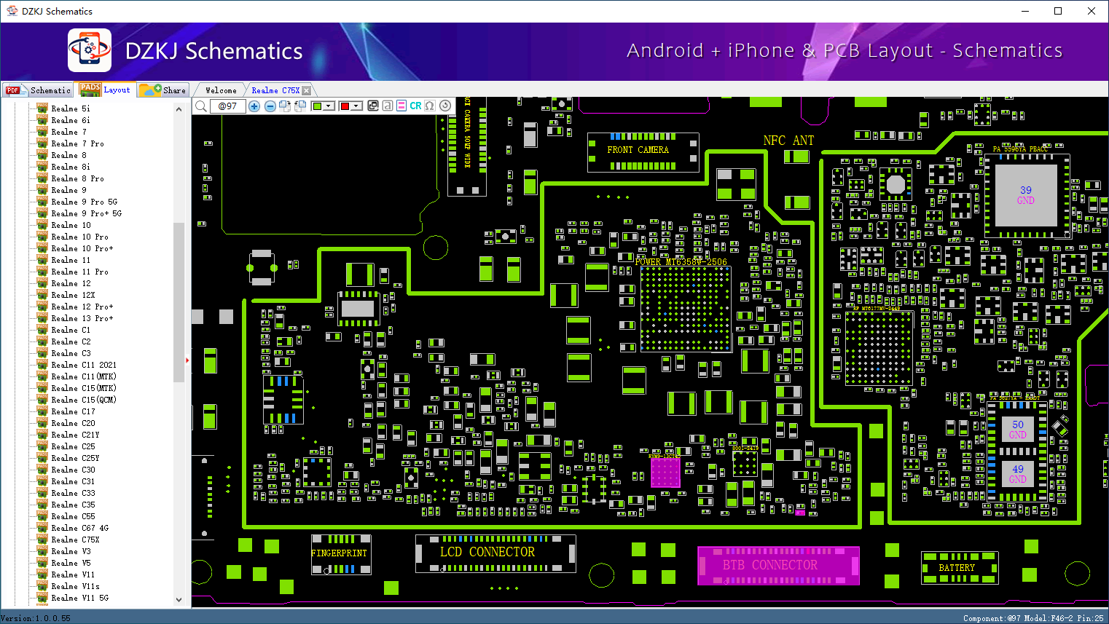The width and height of the screenshot is (1109, 624).
Task: Switch to the Schematic tab
Action: tap(38, 90)
